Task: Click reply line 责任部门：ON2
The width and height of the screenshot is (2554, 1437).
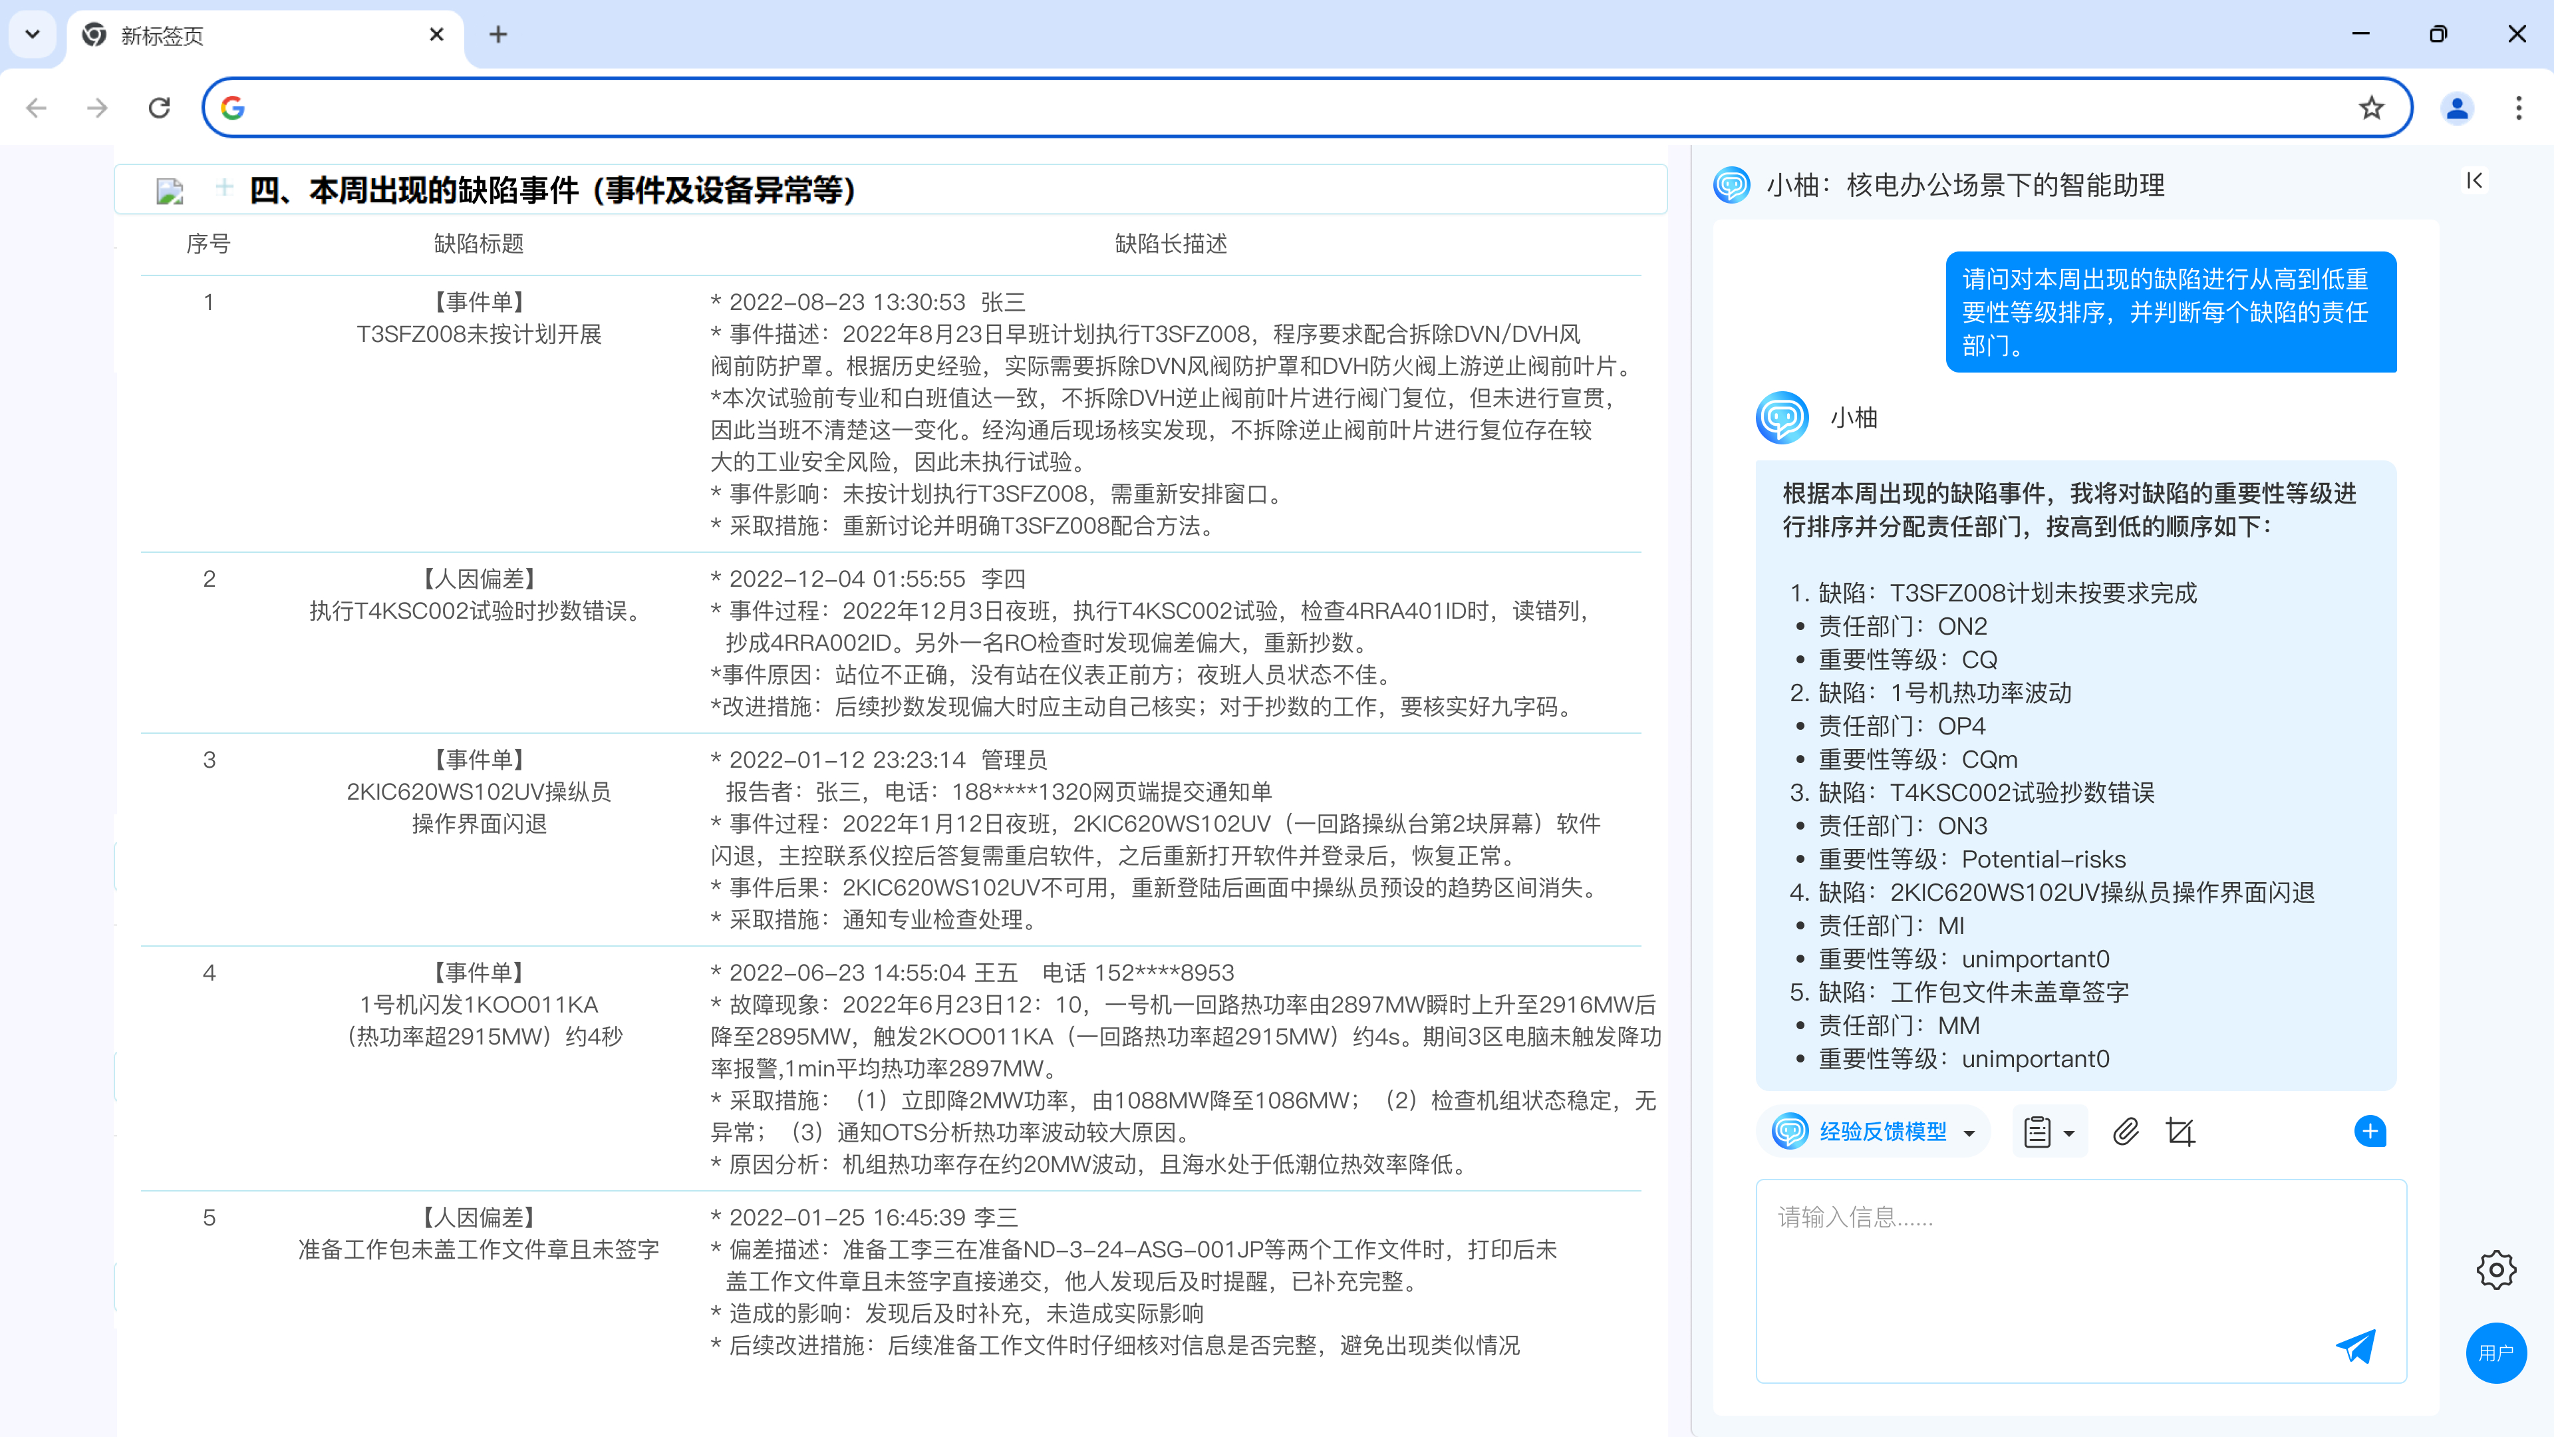Action: [1902, 627]
